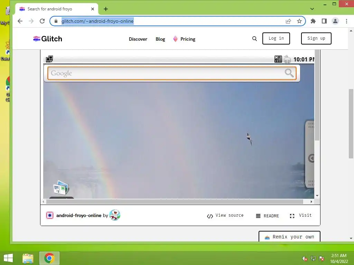This screenshot has width=354, height=265.
Task: Open the android-froyo-online project link
Action: [79, 215]
